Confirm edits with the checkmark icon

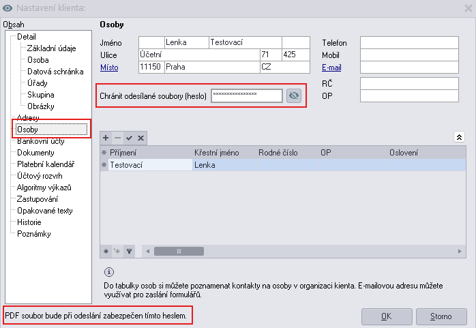click(129, 137)
